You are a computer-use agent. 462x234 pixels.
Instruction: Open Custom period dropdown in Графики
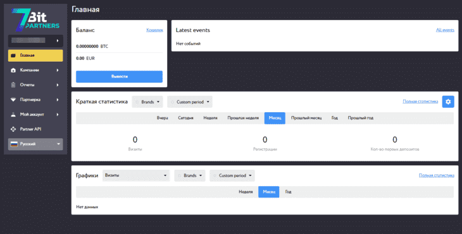coord(232,175)
